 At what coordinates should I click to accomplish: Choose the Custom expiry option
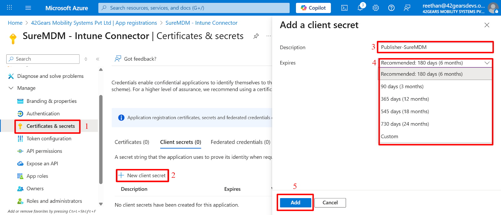[x=390, y=137]
